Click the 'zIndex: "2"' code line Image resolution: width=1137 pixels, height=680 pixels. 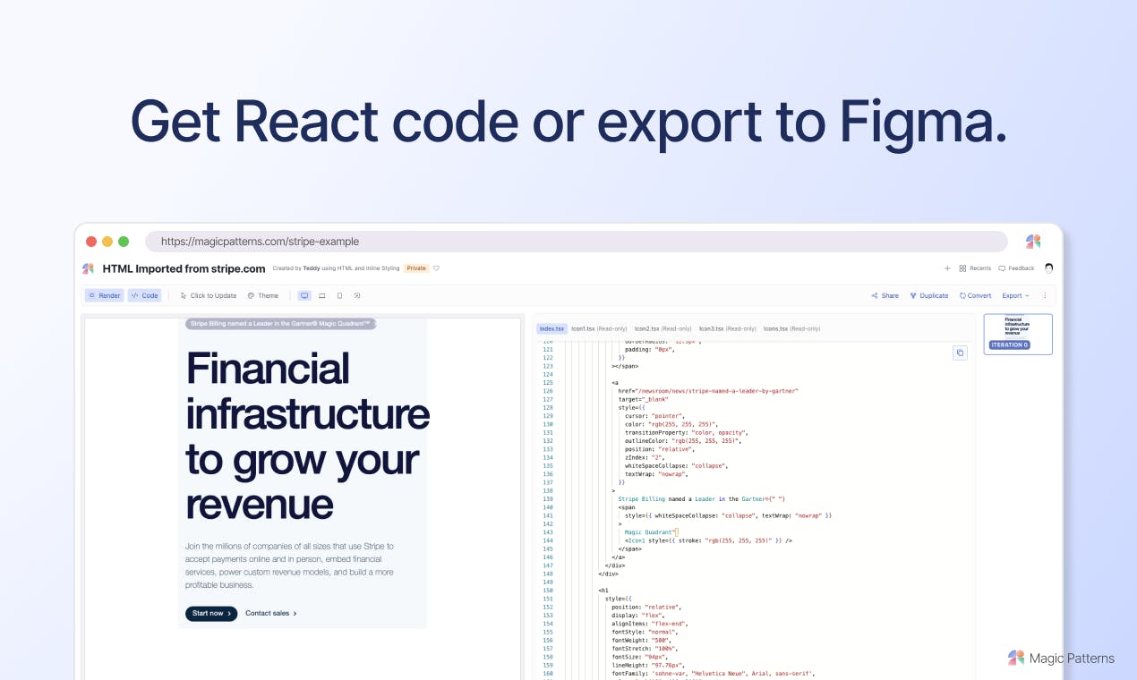pos(646,457)
